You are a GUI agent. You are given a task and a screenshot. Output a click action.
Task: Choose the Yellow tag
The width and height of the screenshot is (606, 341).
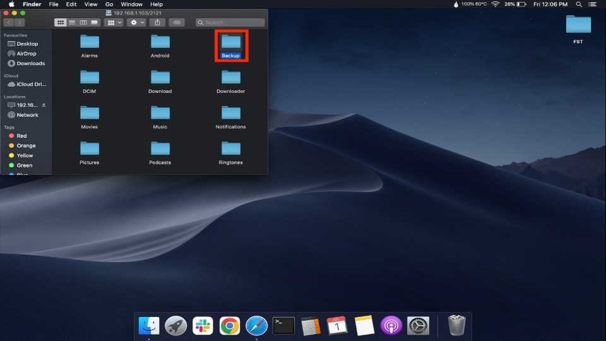click(21, 155)
